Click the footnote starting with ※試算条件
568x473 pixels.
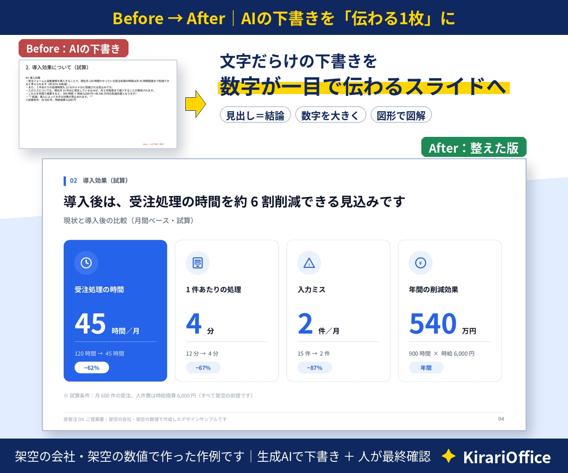[158, 396]
